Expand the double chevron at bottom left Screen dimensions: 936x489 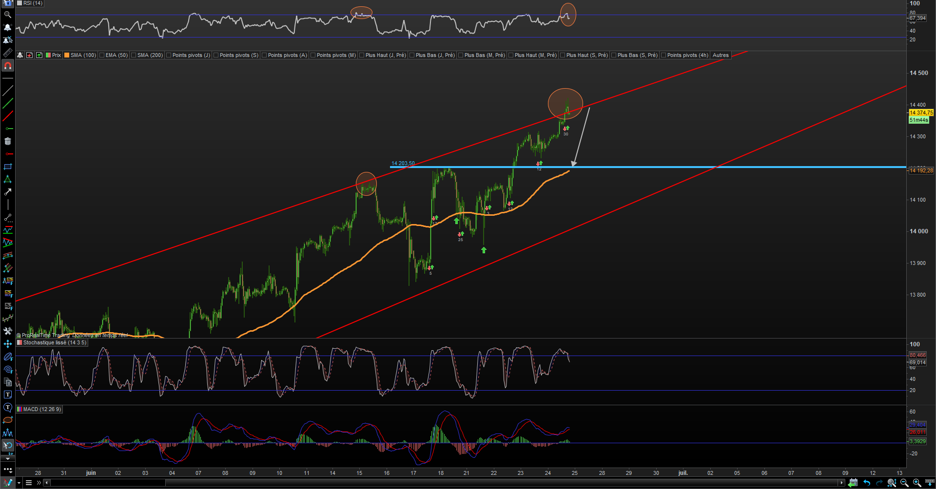tap(39, 483)
